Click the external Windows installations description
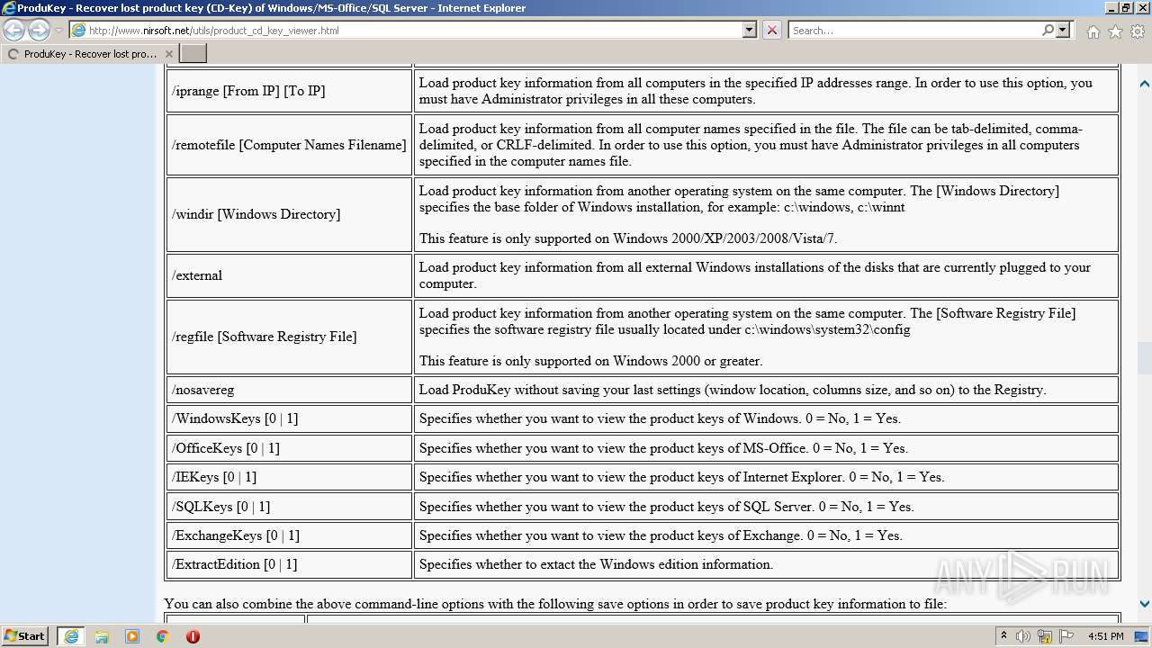The height and width of the screenshot is (648, 1152). pyautogui.click(x=754, y=275)
